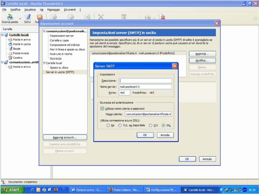Select Composizione ed indirizzi tree item
Screen dimensions: 259x194
(x=65, y=45)
